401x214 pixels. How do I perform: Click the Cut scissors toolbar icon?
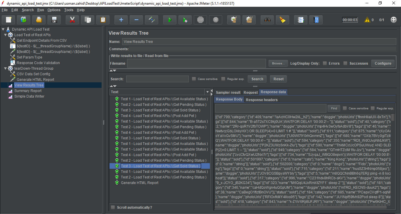72,20
